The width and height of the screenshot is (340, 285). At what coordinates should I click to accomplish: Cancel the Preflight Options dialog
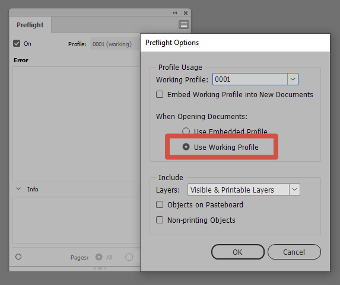pos(294,252)
